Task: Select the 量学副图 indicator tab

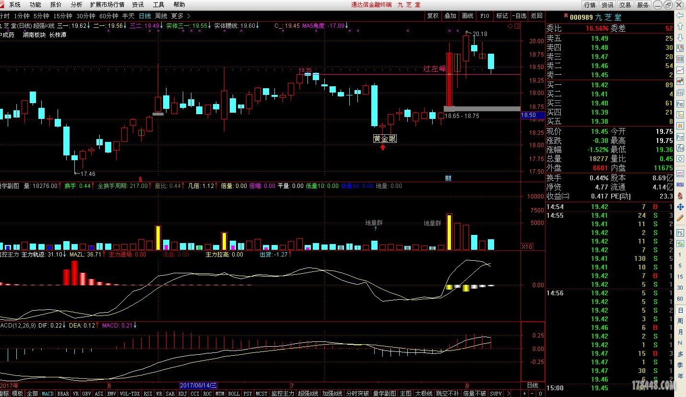Action: click(x=385, y=393)
